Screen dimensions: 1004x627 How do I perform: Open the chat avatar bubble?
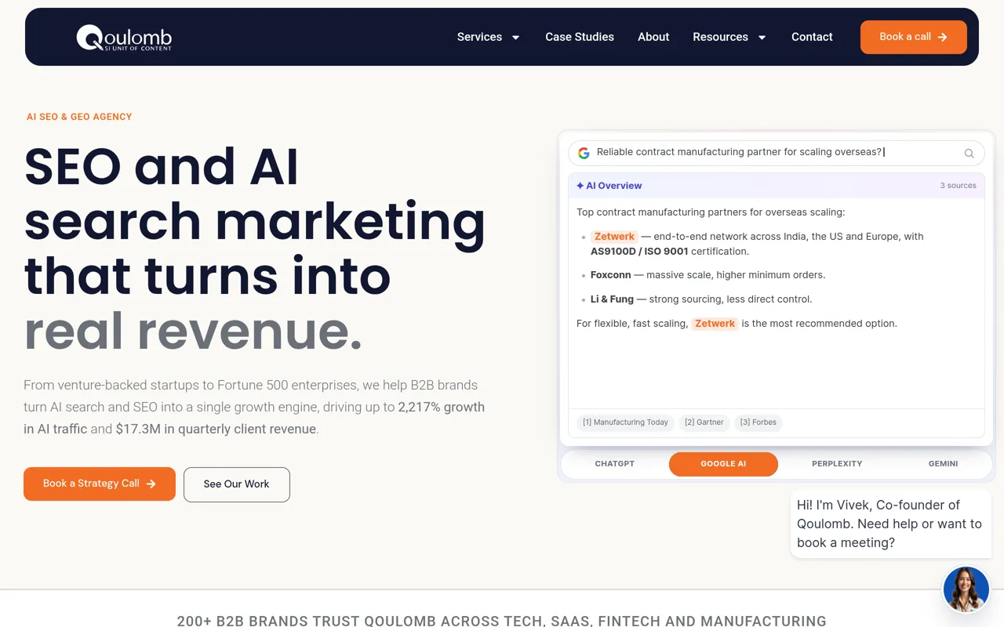click(x=966, y=589)
